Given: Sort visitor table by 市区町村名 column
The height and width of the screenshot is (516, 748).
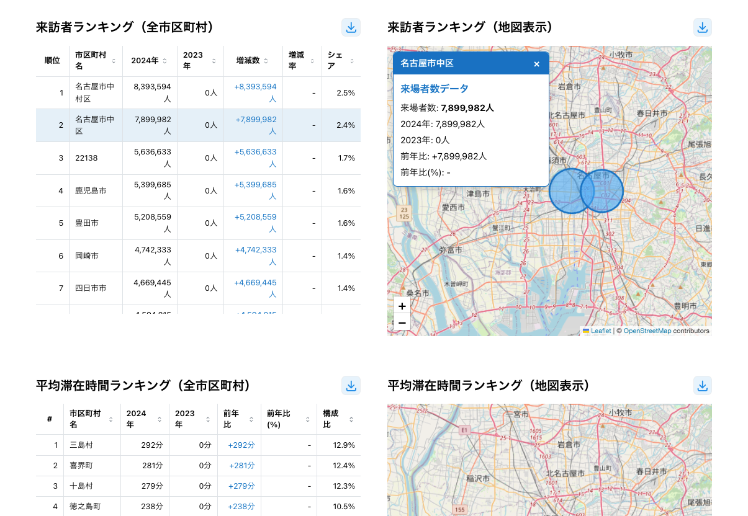Looking at the screenshot, I should 114,61.
